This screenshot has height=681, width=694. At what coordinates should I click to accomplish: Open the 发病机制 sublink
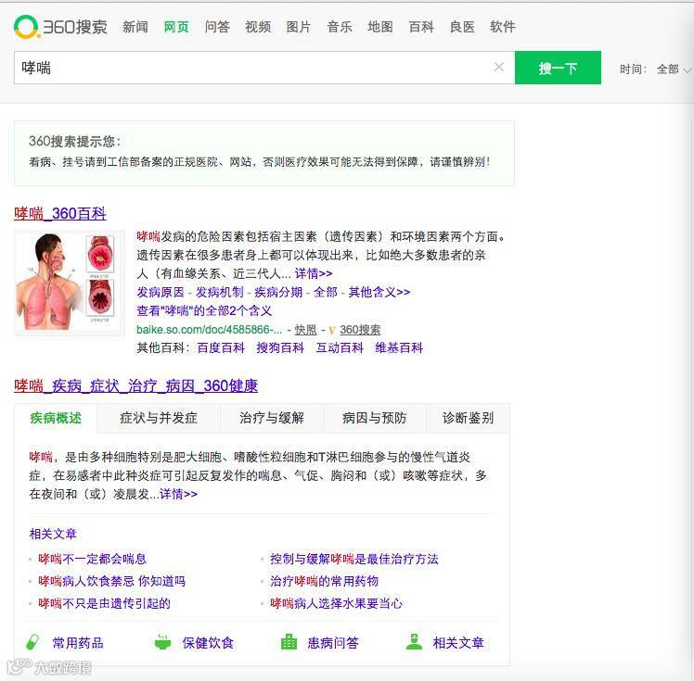click(x=220, y=292)
